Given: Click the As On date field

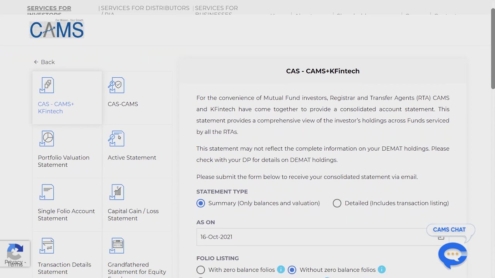Looking at the screenshot, I should coord(323,237).
